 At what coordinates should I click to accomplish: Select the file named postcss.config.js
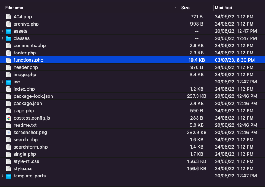32,118
